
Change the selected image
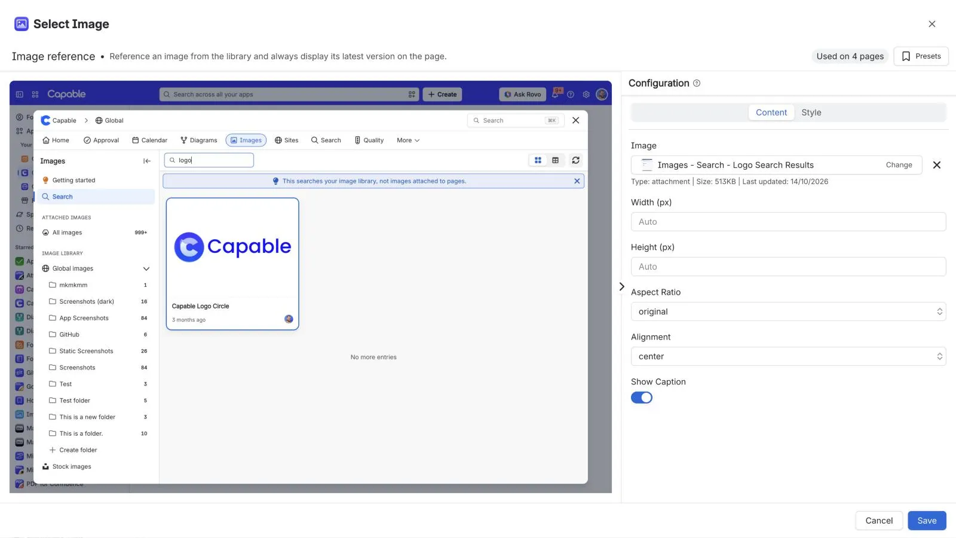899,165
